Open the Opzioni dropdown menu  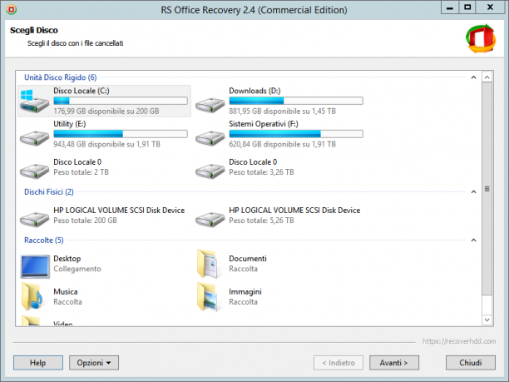click(x=94, y=363)
